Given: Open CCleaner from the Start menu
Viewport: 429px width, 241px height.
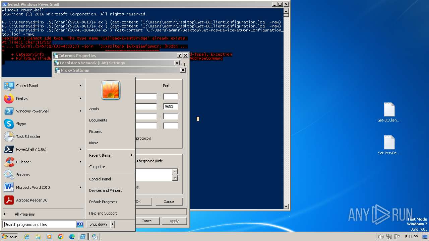Looking at the screenshot, I should 43,162.
